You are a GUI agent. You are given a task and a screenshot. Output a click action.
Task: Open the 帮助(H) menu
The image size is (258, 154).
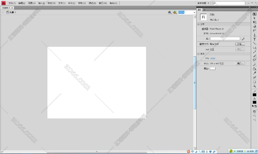click(x=113, y=3)
